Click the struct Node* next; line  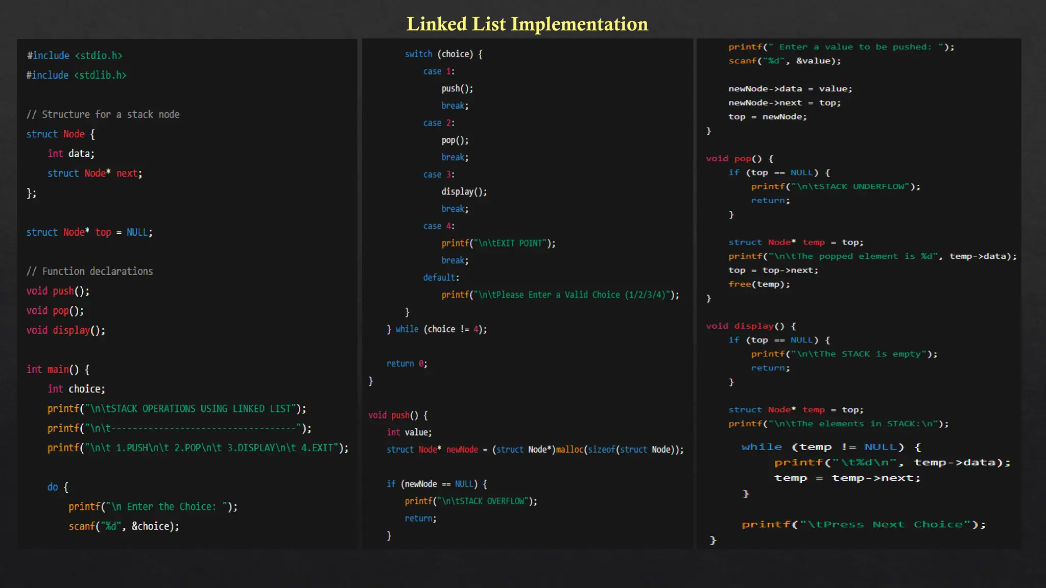pos(95,174)
